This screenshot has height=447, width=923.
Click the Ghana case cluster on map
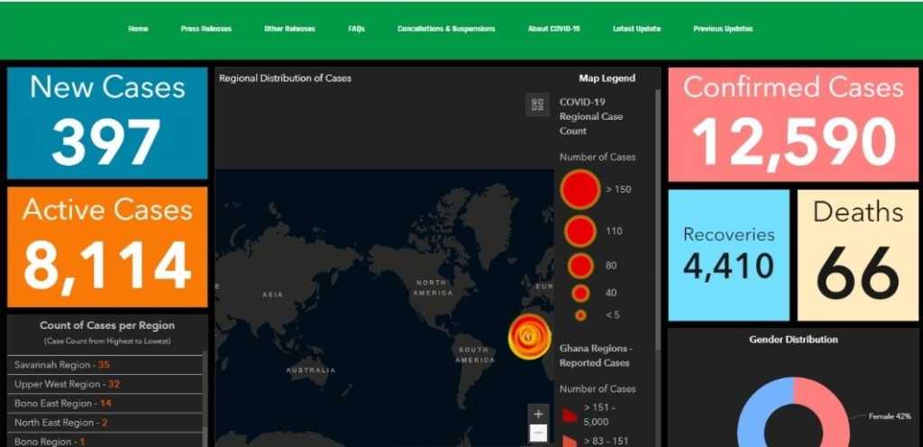click(530, 336)
